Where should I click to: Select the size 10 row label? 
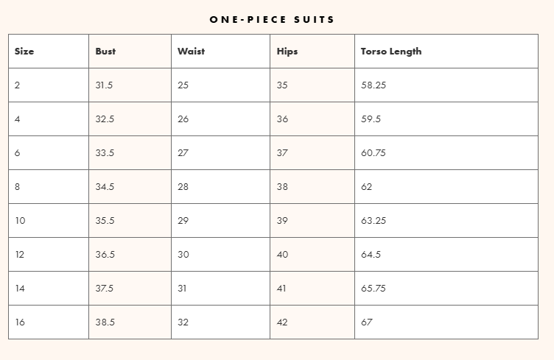pyautogui.click(x=20, y=221)
